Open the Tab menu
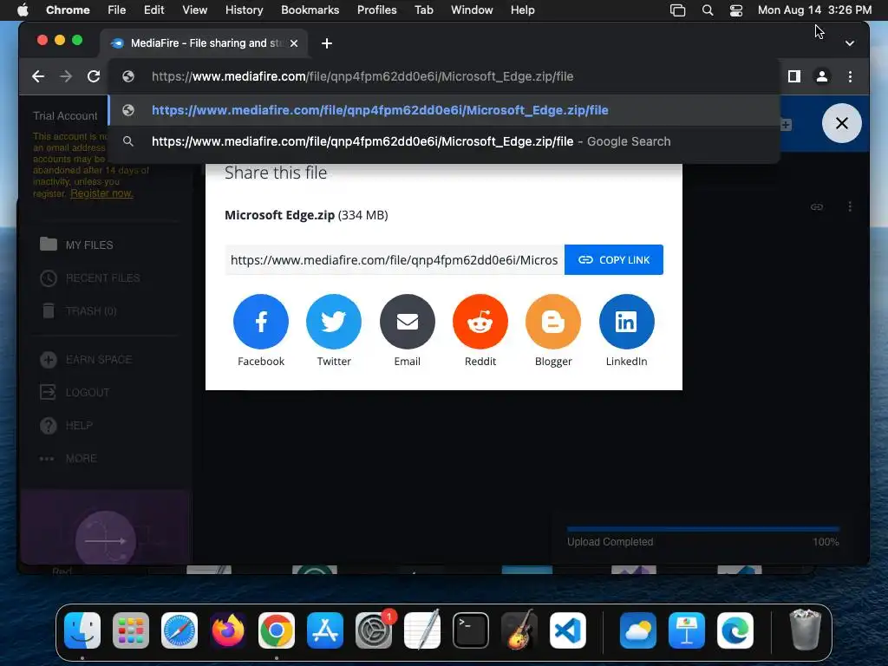The width and height of the screenshot is (888, 666). coord(423,10)
